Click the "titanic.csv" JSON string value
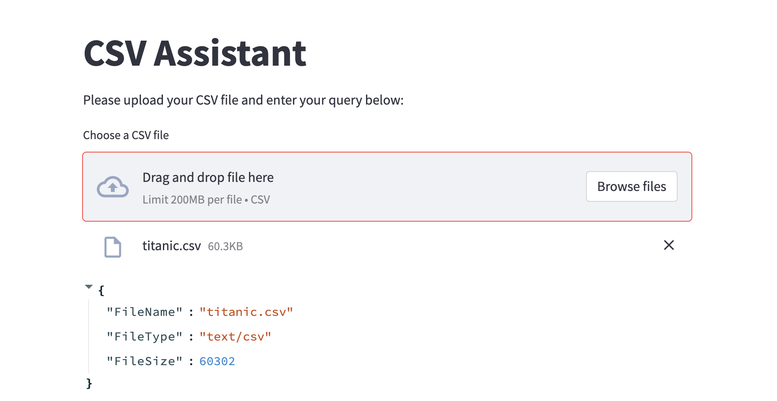Image resolution: width=777 pixels, height=401 pixels. click(246, 312)
